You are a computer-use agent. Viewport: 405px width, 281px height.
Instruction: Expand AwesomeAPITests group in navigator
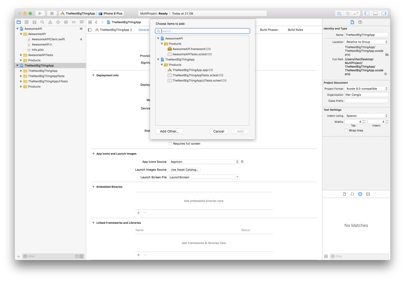point(21,55)
